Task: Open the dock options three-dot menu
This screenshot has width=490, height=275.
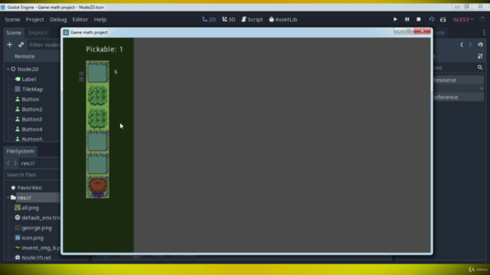Action: (x=484, y=32)
